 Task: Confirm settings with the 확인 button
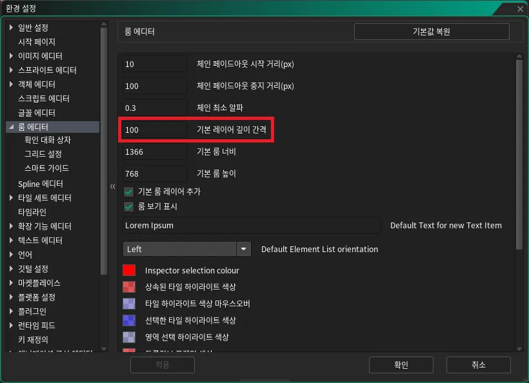tap(401, 365)
